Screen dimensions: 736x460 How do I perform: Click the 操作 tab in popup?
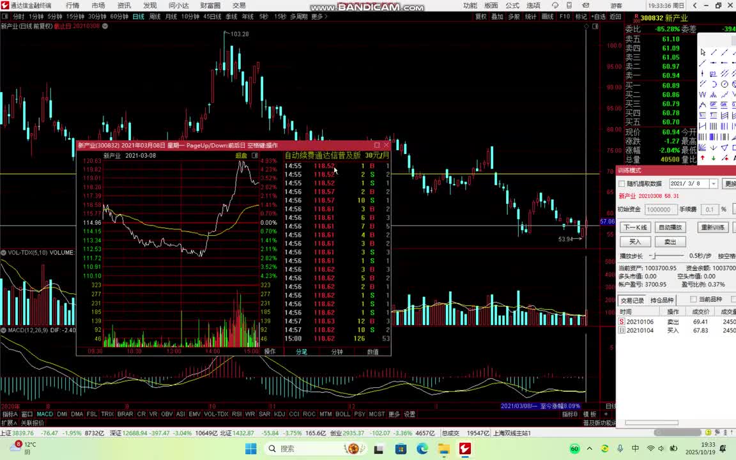270,351
